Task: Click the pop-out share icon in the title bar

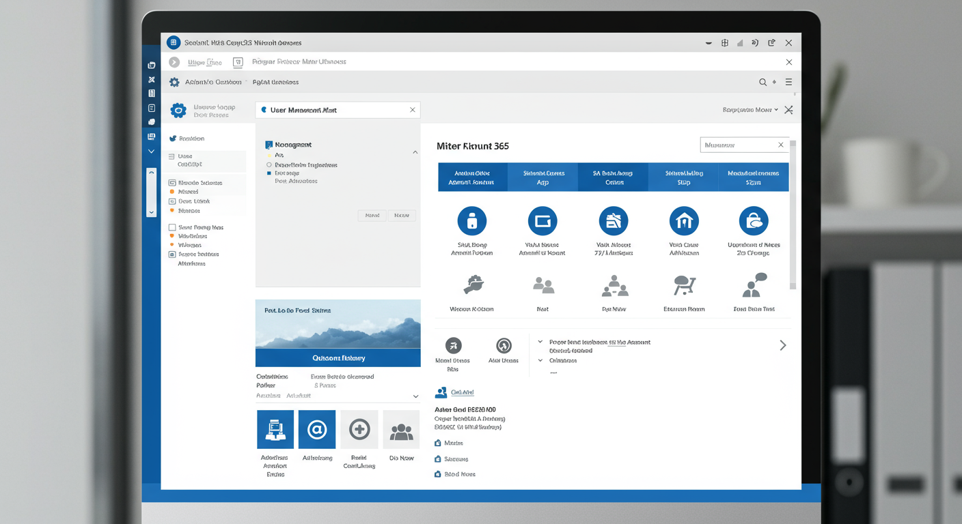Action: (771, 42)
